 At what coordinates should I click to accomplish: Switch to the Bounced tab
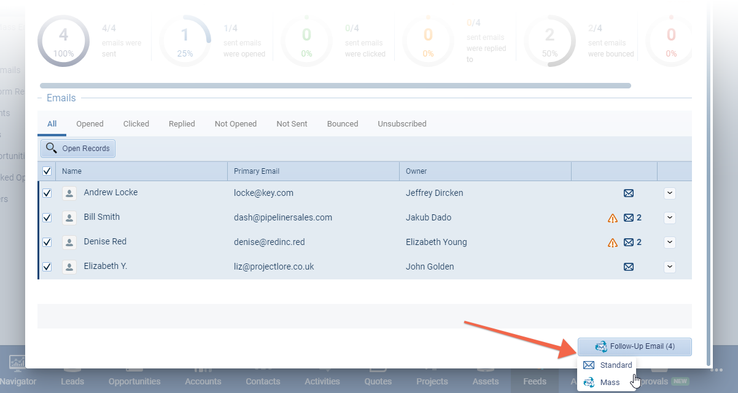(343, 124)
